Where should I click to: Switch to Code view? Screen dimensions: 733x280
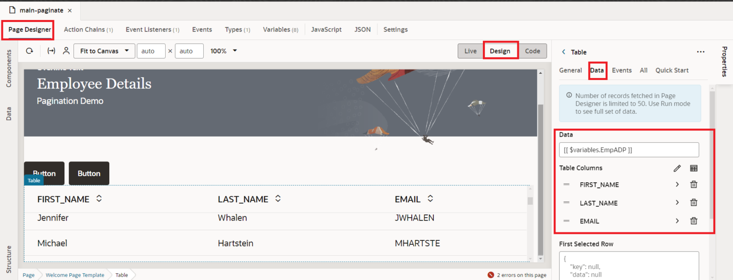pyautogui.click(x=533, y=51)
